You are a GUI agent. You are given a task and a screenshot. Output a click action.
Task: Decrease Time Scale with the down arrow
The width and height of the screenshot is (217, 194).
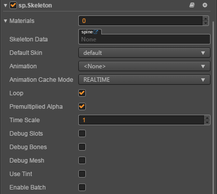click(x=207, y=122)
